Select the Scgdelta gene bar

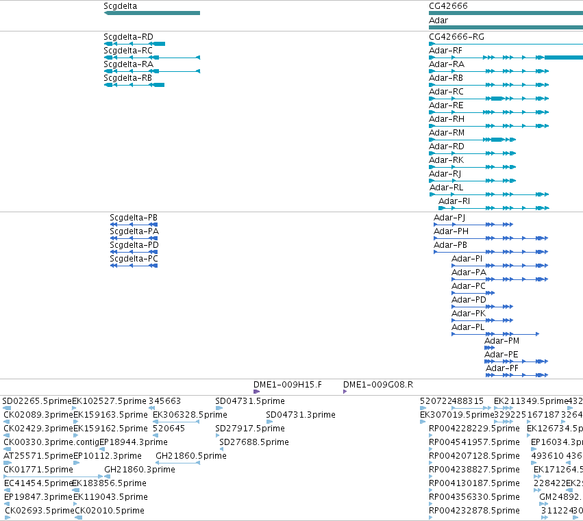pyautogui.click(x=151, y=13)
